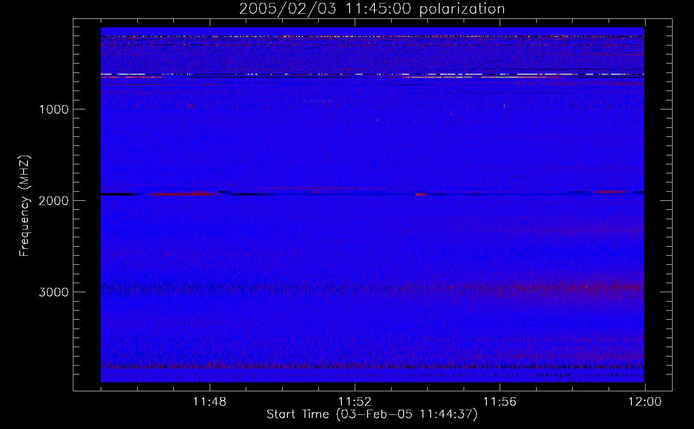Select the 1000 frequency axis label
Image resolution: width=694 pixels, height=429 pixels.
coord(54,109)
